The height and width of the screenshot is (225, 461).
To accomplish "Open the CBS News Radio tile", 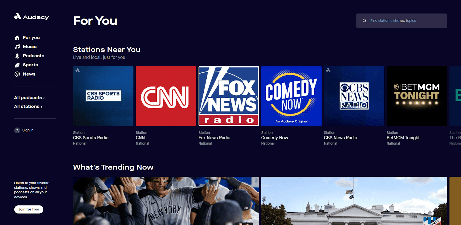I will (x=354, y=96).
